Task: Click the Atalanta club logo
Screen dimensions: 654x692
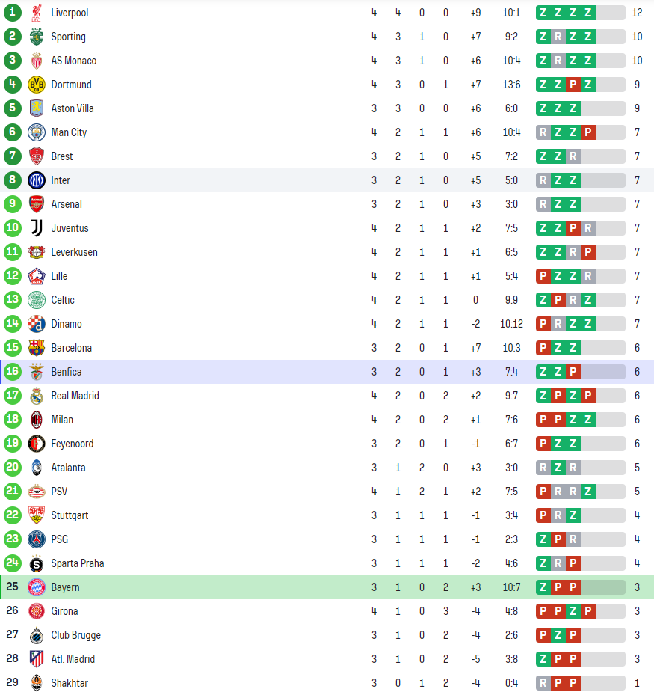Action: (x=37, y=468)
